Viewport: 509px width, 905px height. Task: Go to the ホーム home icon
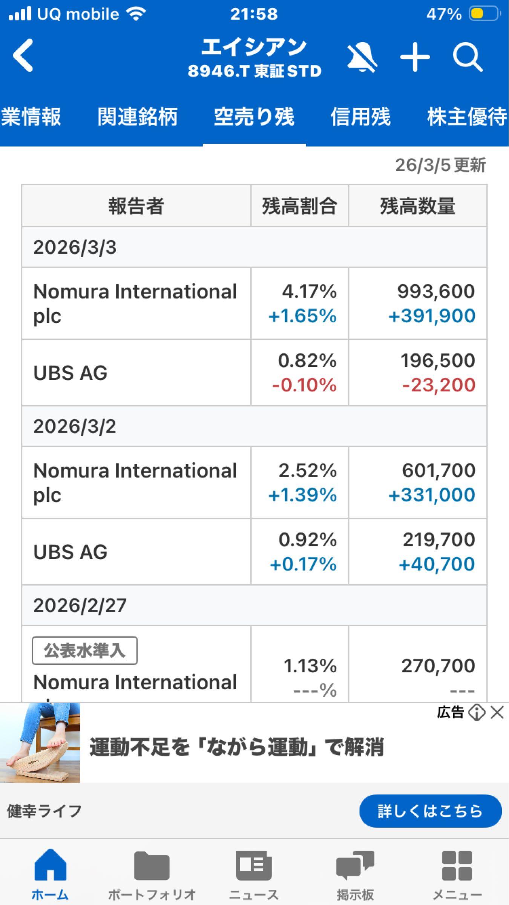point(50,871)
